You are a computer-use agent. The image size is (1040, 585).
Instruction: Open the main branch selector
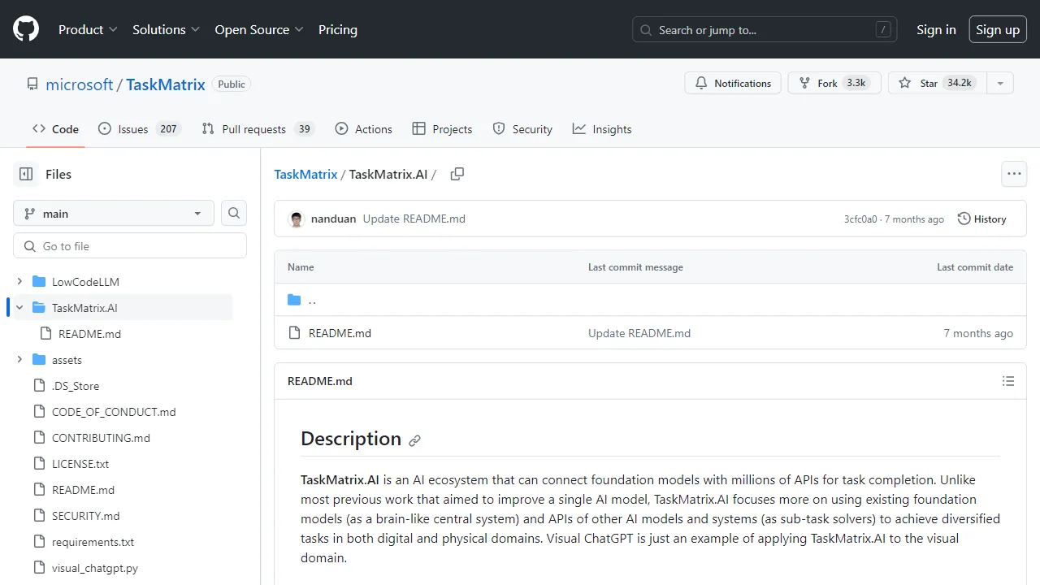(114, 213)
